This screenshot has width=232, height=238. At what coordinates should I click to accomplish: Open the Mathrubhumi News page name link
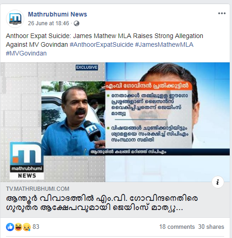click(x=57, y=14)
